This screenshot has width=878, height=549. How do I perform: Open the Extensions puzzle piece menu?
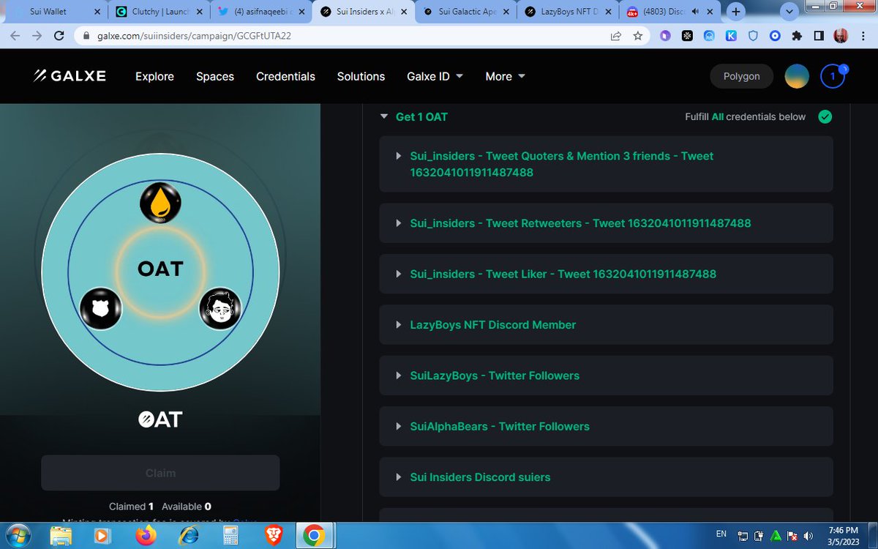pyautogui.click(x=797, y=35)
